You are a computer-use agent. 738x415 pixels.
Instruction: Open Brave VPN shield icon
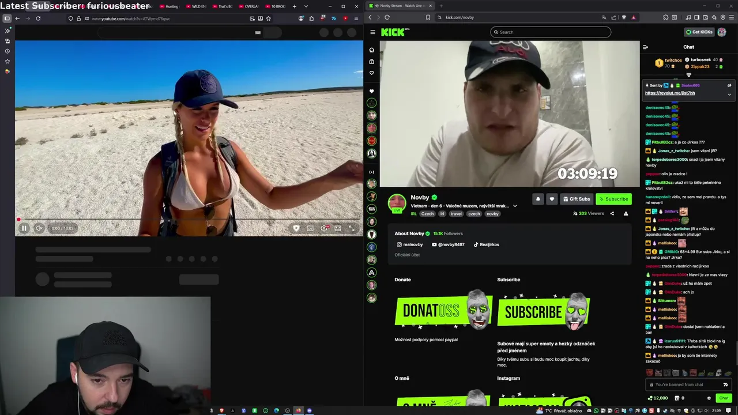click(x=722, y=17)
